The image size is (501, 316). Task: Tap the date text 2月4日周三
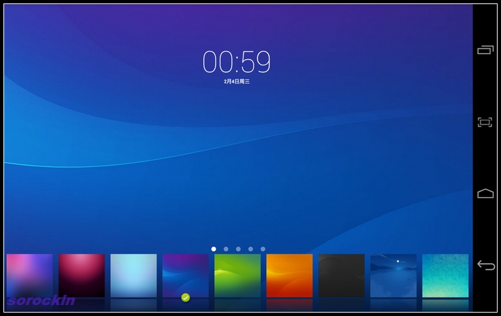coord(237,81)
